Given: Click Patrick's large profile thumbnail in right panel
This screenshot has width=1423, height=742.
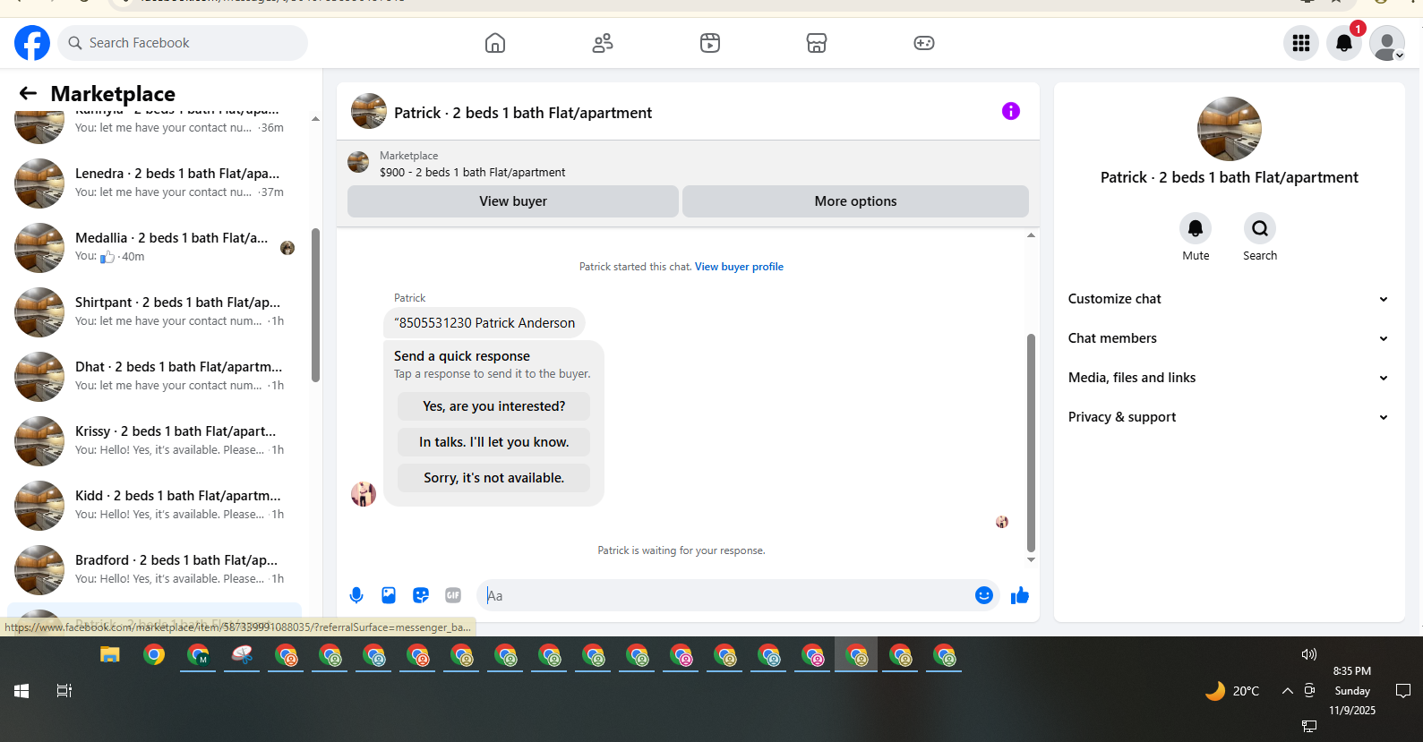Looking at the screenshot, I should [1230, 129].
